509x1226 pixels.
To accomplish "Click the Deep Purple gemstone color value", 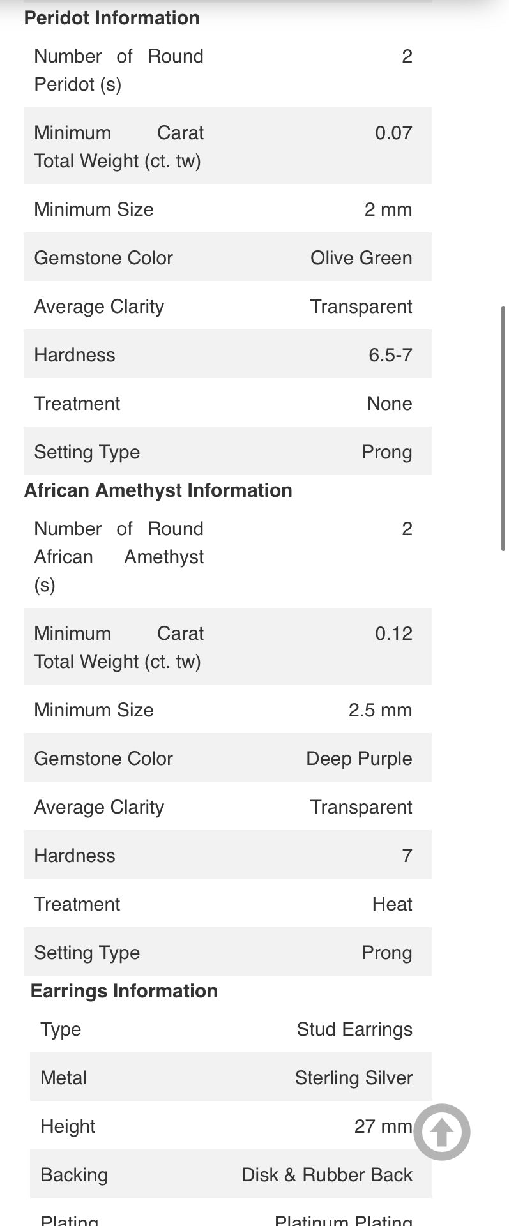I will pos(360,759).
